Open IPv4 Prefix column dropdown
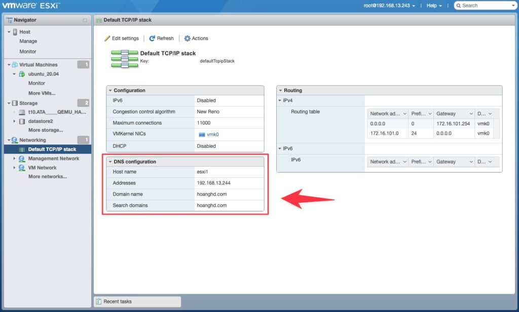This screenshot has width=519, height=312. point(430,114)
